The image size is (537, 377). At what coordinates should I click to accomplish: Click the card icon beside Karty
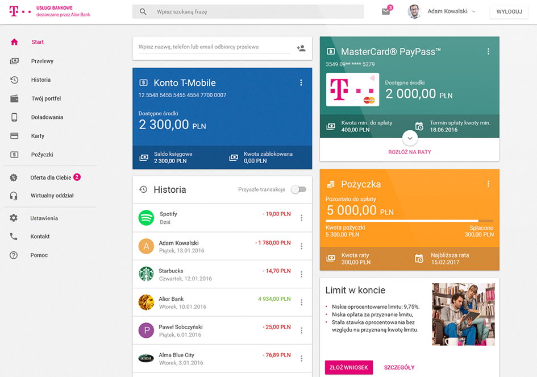pos(14,136)
